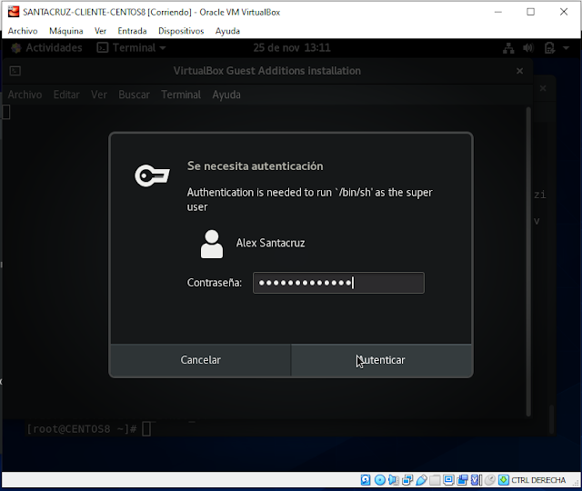
Task: Click the recording status icon
Action: [463, 480]
